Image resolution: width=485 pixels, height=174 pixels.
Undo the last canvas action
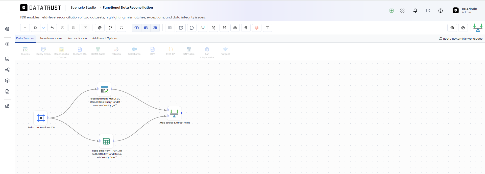point(52,28)
